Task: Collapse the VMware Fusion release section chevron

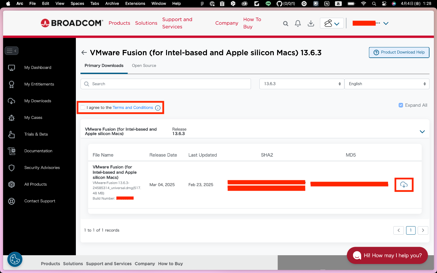Action: pyautogui.click(x=422, y=132)
